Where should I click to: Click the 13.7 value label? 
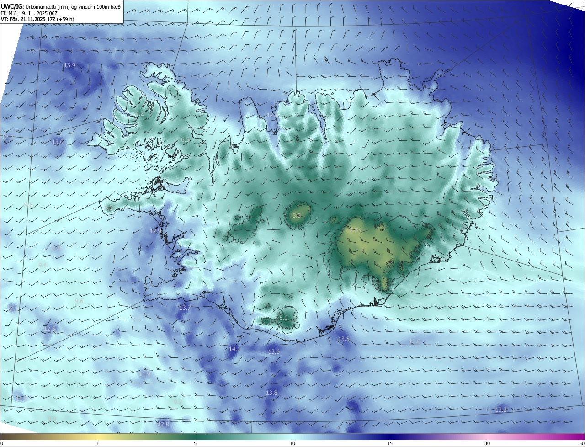[x=185, y=308]
